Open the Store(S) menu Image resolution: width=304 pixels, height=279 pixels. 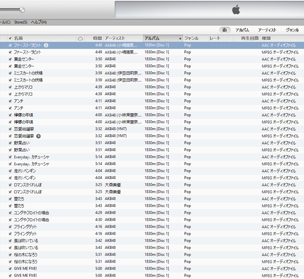21,22
